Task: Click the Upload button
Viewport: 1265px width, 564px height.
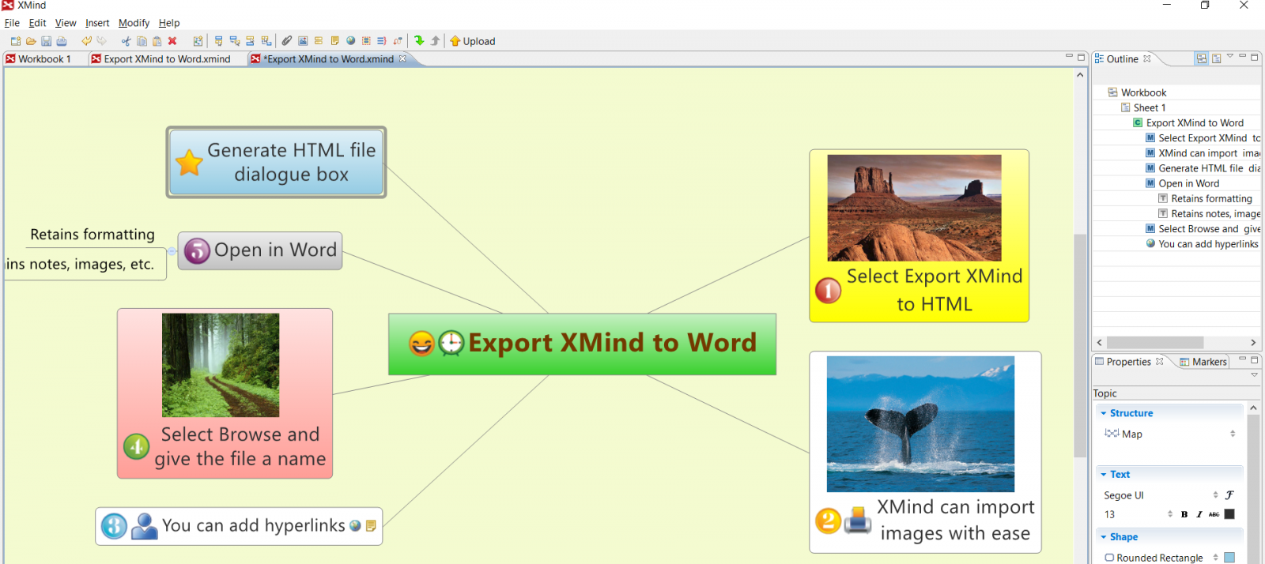Action: click(473, 41)
